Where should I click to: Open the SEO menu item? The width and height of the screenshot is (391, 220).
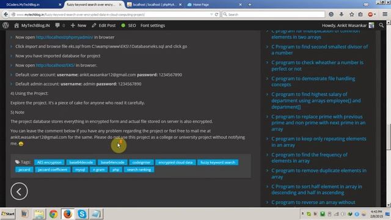coord(128,26)
